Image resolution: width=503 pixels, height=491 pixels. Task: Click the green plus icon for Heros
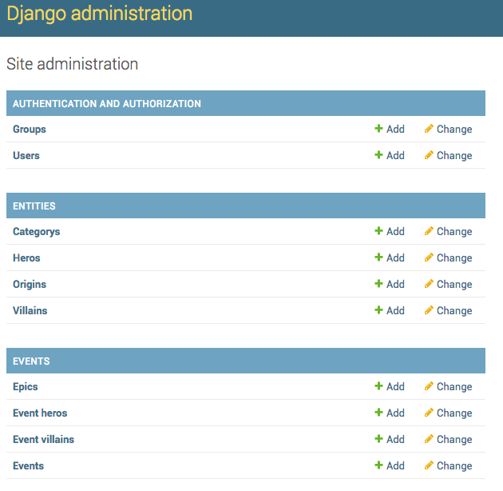point(378,257)
